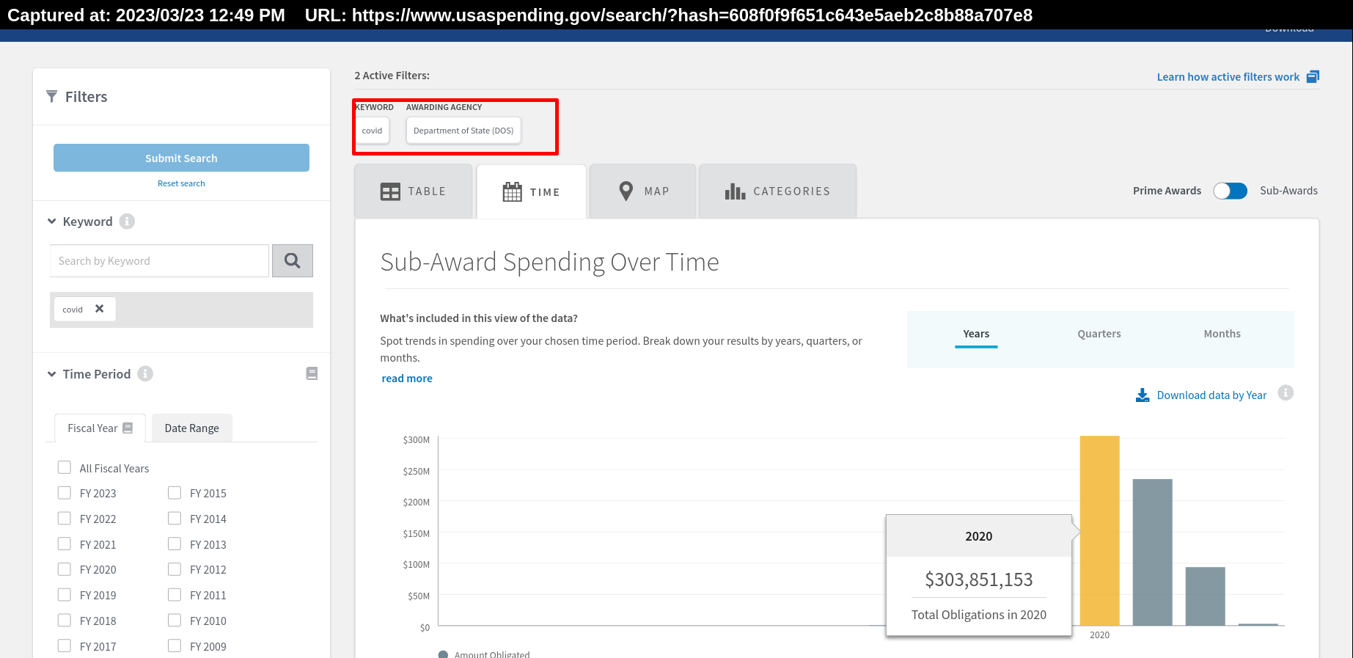Click the active filters help window icon

pyautogui.click(x=1313, y=76)
